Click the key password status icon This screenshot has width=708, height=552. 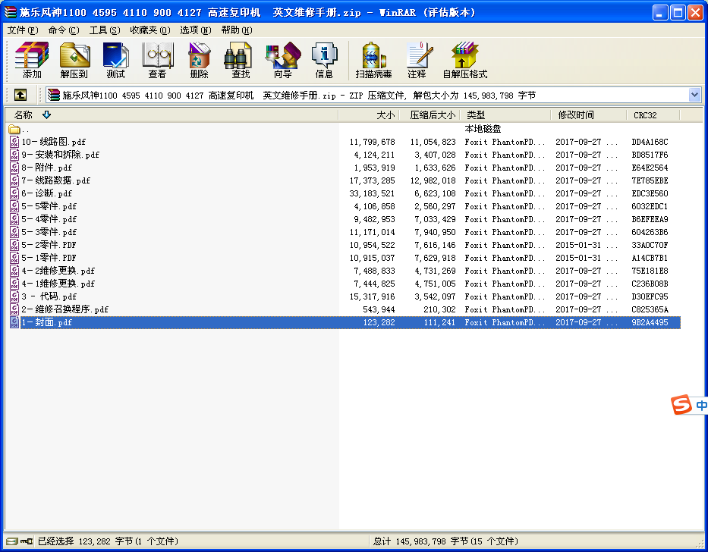(x=27, y=541)
